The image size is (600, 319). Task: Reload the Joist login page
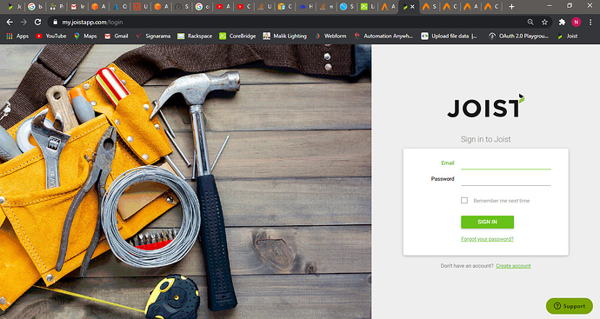point(37,23)
